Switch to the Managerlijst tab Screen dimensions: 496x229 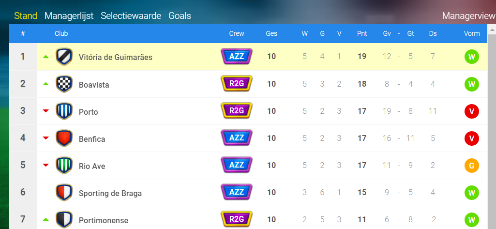point(69,16)
